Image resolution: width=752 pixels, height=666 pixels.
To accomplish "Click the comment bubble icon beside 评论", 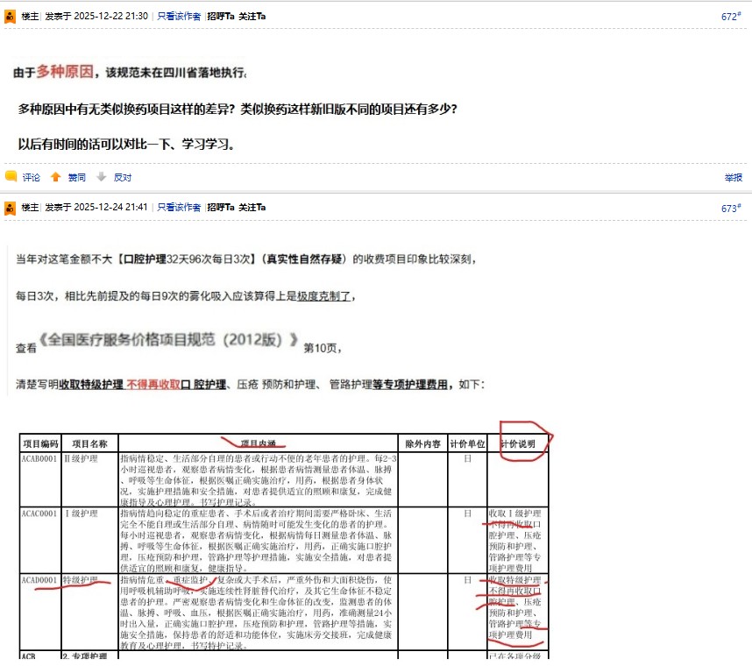I will 11,177.
